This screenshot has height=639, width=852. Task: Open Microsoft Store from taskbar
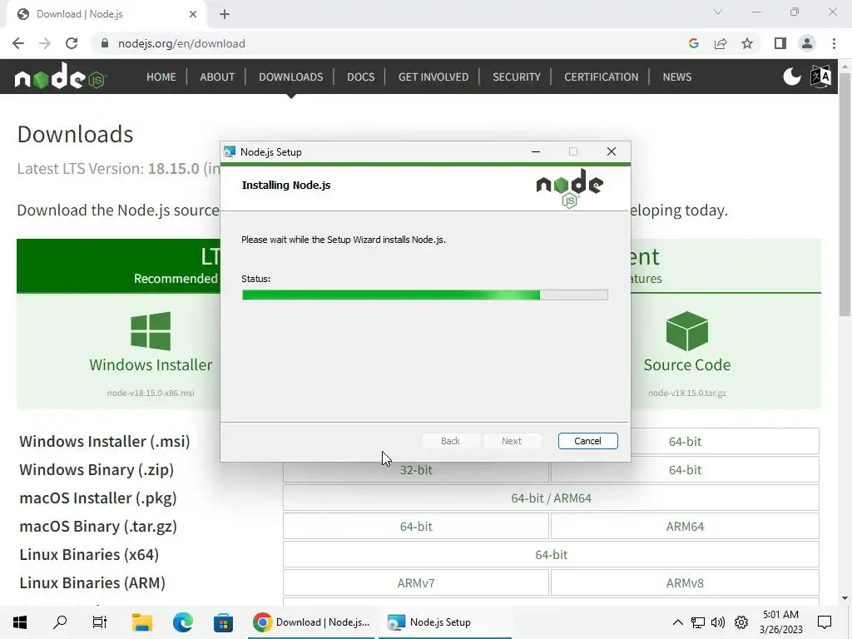click(x=223, y=622)
